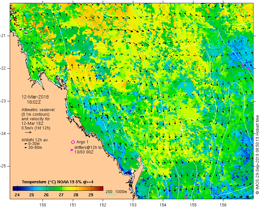Screen dimensions: 260x208
Task: Click the longitude axis label 153
Action: coord(133,205)
